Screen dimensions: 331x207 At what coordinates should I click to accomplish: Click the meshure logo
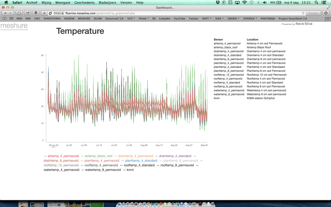click(x=14, y=26)
